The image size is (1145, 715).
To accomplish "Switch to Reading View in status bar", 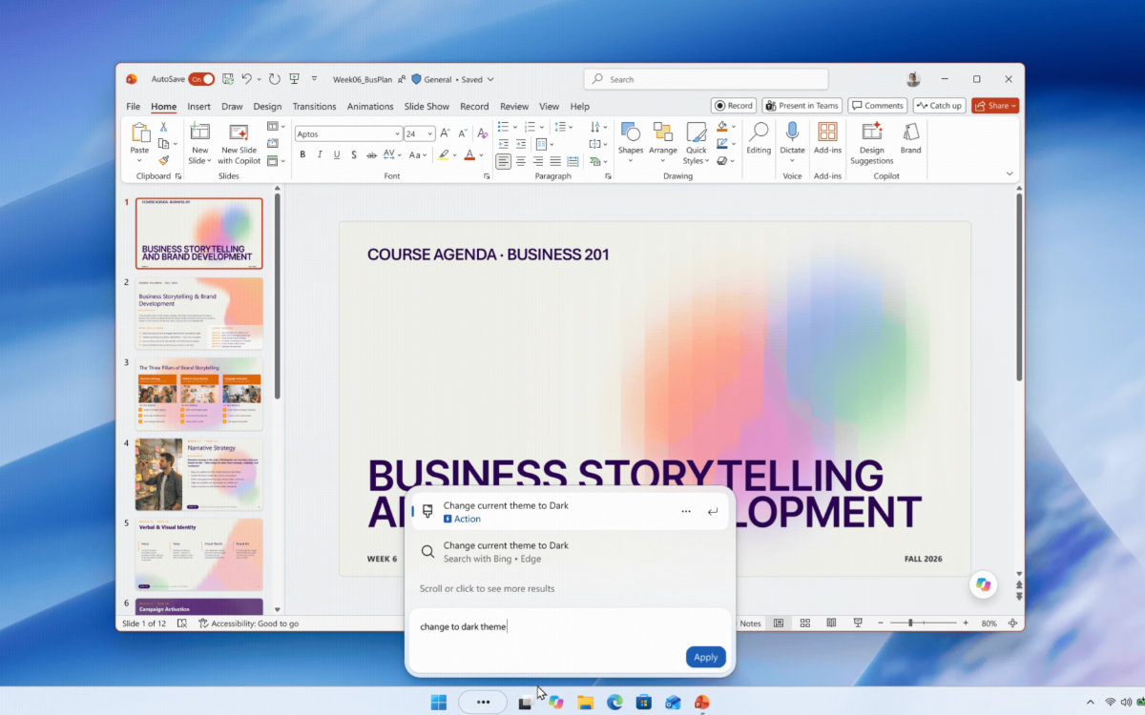I will click(x=831, y=623).
